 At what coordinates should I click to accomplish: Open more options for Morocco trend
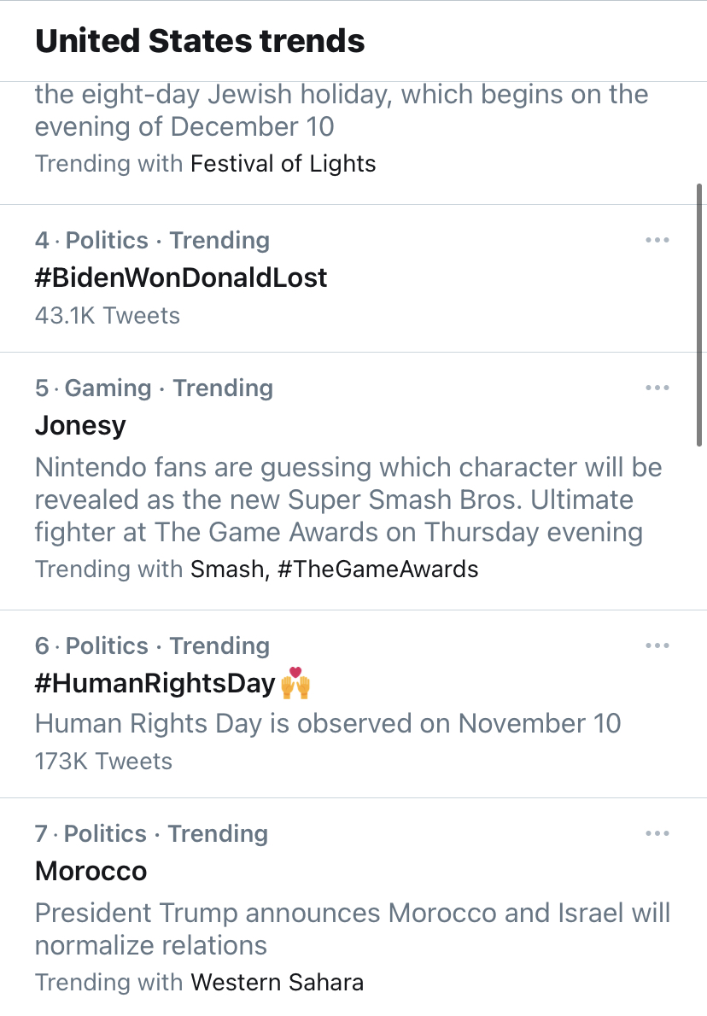[657, 833]
